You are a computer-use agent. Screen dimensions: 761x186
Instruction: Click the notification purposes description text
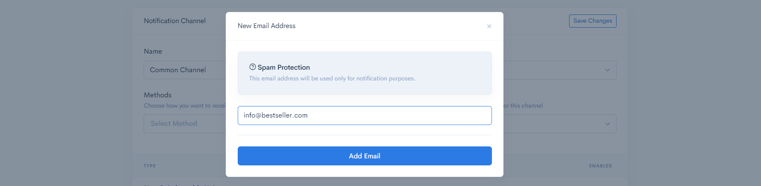[332, 78]
